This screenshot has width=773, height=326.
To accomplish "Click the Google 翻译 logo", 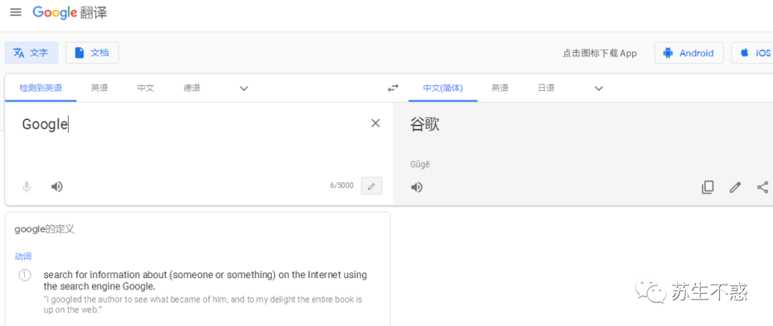I will coord(69,13).
